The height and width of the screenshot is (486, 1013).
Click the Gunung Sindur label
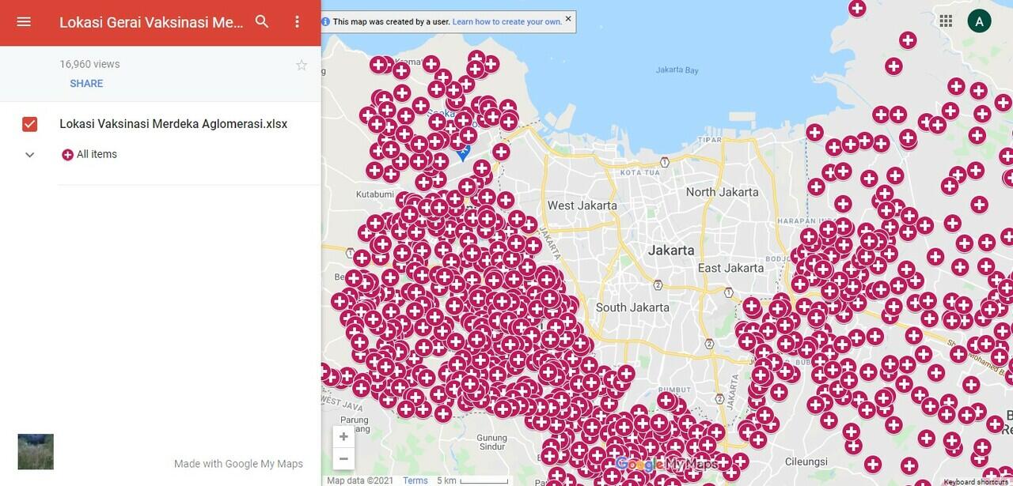(x=491, y=443)
